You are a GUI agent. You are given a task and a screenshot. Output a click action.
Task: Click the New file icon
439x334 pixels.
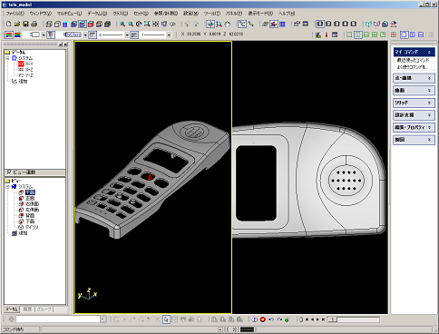coord(9,24)
